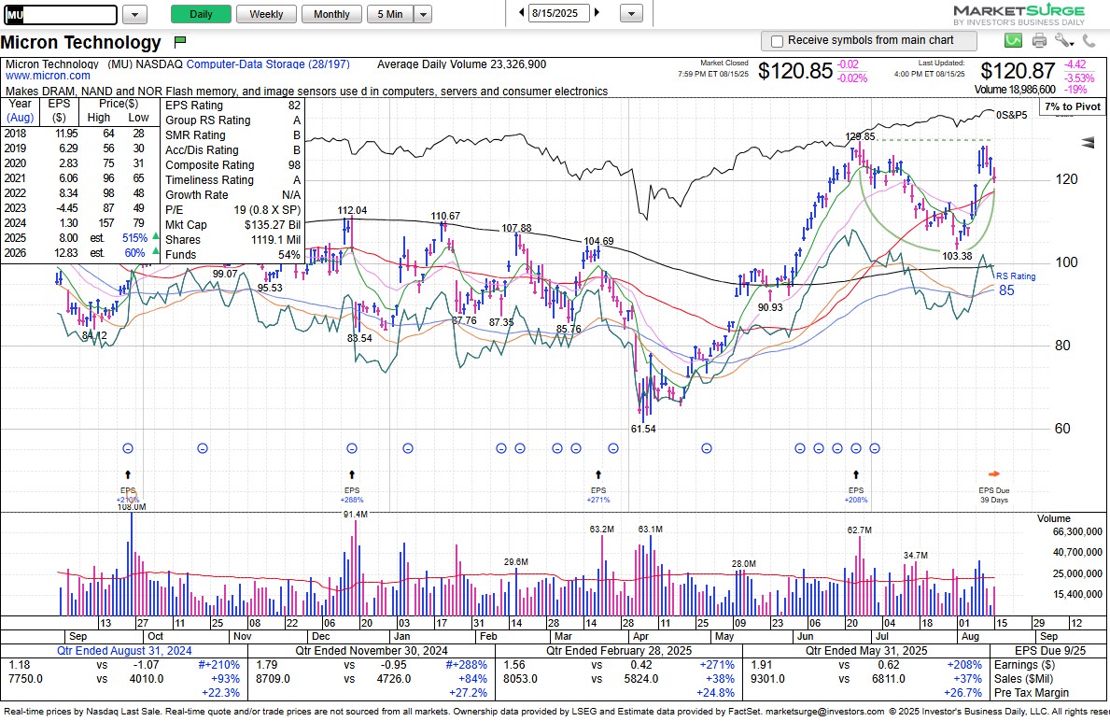Open the www.micron.com link
The height and width of the screenshot is (721, 1110).
point(48,76)
